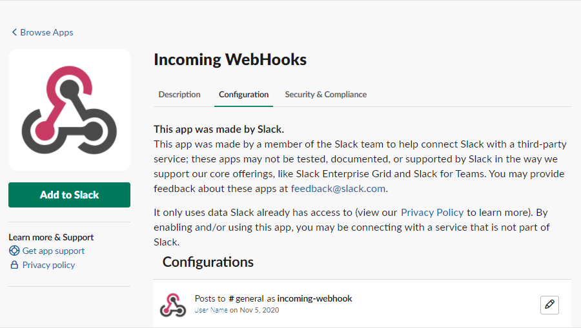Click the Configurations section heading
581x328 pixels.
pyautogui.click(x=208, y=262)
